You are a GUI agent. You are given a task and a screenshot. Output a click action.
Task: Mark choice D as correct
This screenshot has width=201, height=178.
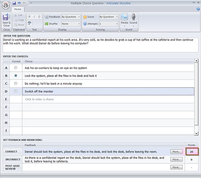[x=16, y=91]
